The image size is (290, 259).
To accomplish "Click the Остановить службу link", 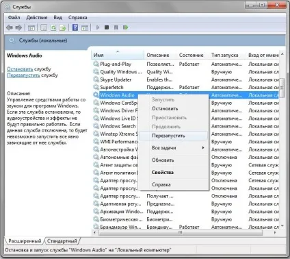I will (20, 69).
